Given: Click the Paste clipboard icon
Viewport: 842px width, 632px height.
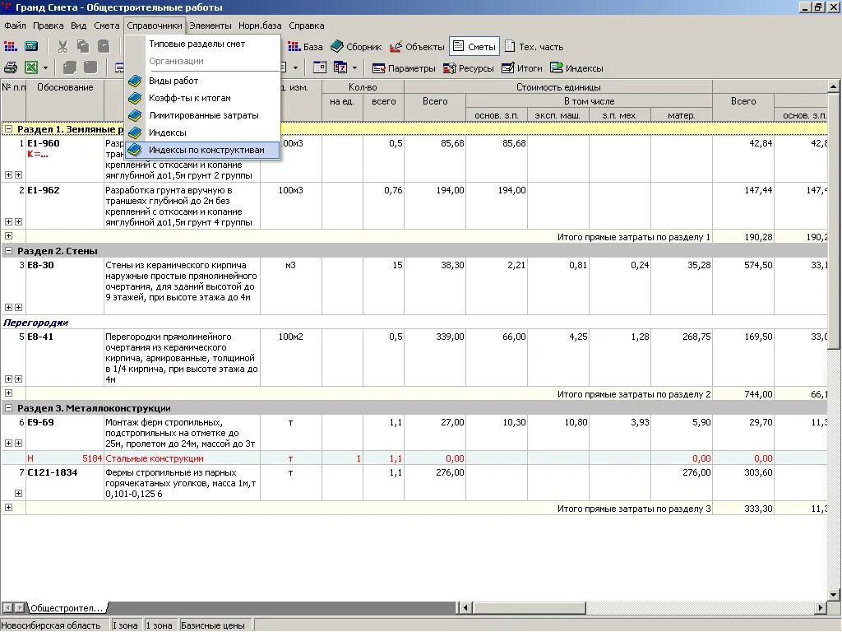Looking at the screenshot, I should tap(104, 47).
